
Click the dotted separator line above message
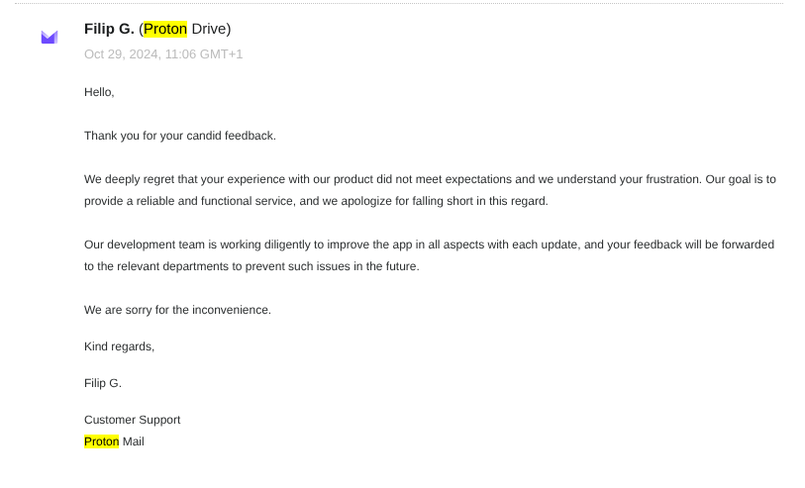(396, 3)
